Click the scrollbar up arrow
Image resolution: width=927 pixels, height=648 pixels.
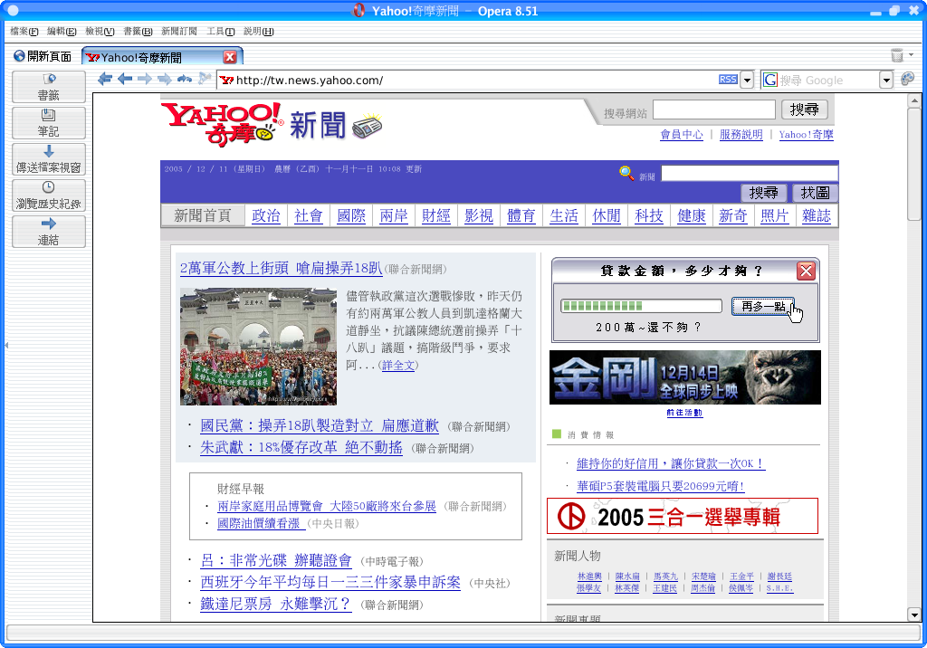(x=914, y=100)
